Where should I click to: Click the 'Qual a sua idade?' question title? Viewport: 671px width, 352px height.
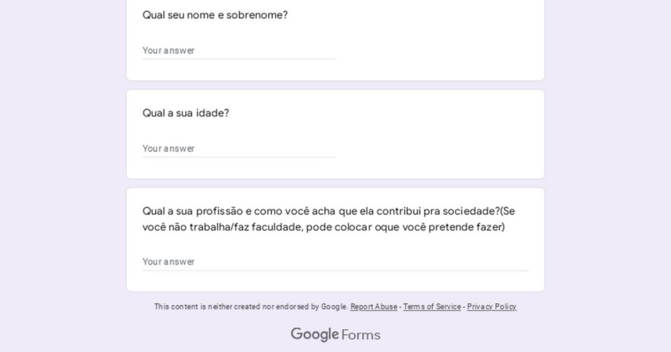(x=186, y=113)
